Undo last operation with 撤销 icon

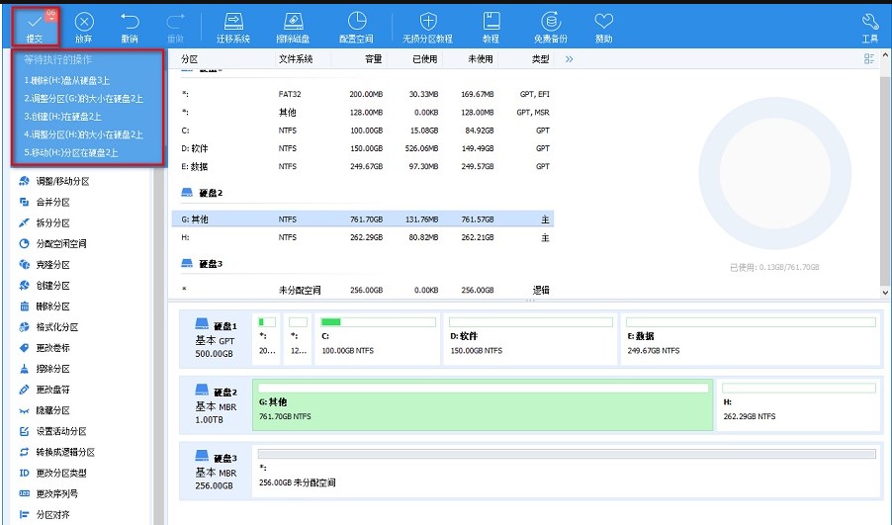tap(130, 26)
